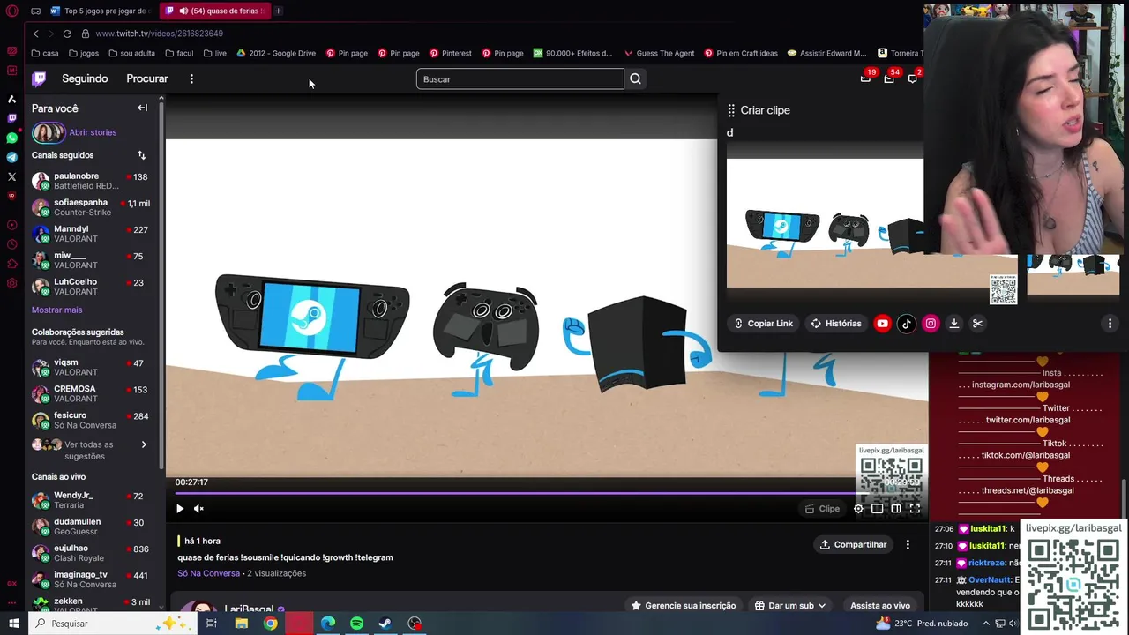Click Copiar Link in clip panel
Screen dimensions: 1129x635
[x=764, y=324]
